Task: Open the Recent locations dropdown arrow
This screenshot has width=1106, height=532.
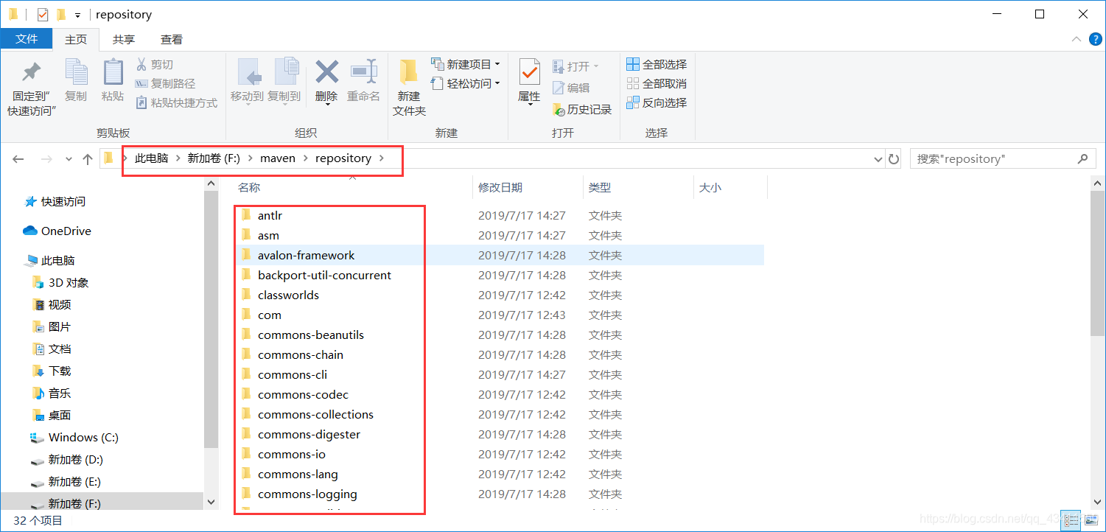Action: pos(69,159)
